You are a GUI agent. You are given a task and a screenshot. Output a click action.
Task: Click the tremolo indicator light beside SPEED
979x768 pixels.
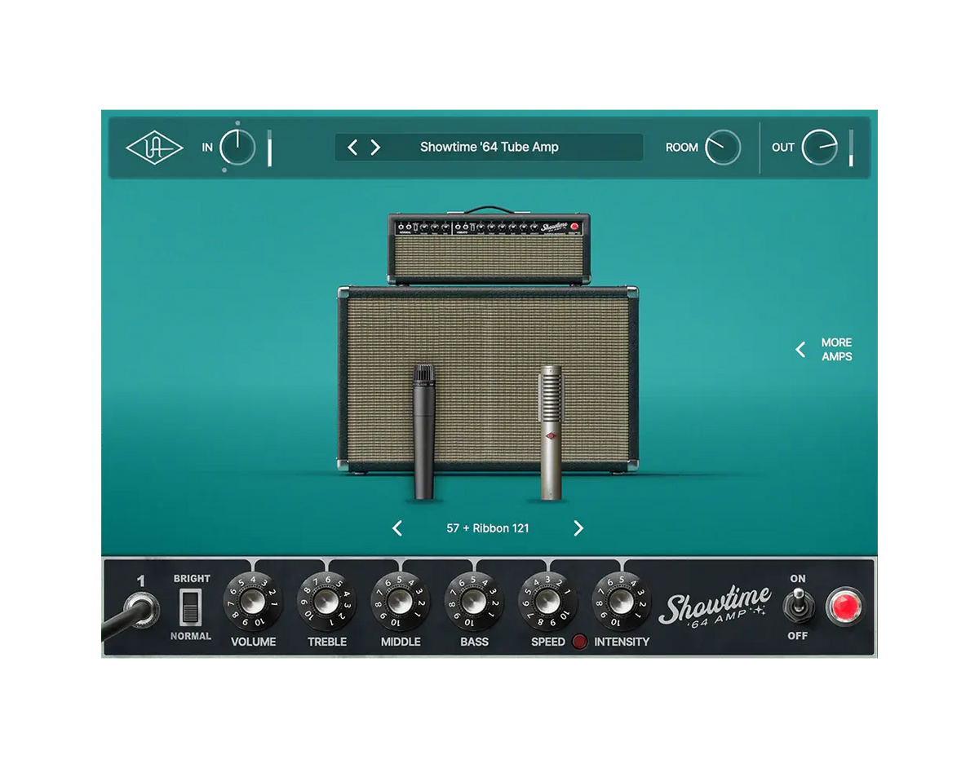click(x=579, y=642)
